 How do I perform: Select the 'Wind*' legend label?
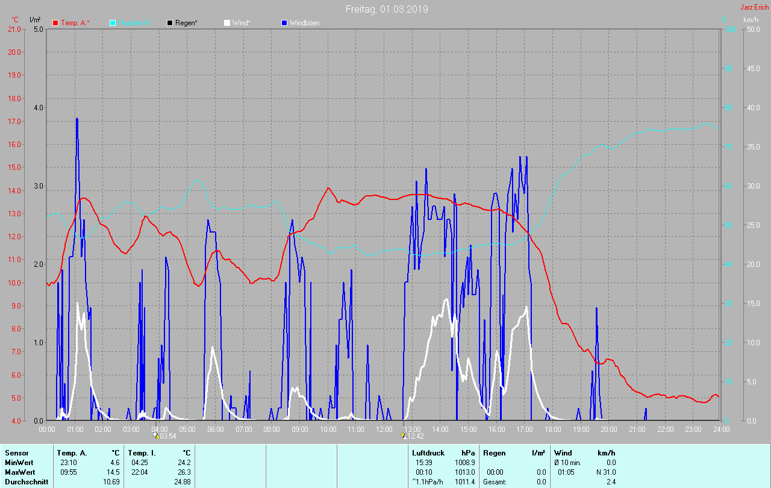click(242, 23)
